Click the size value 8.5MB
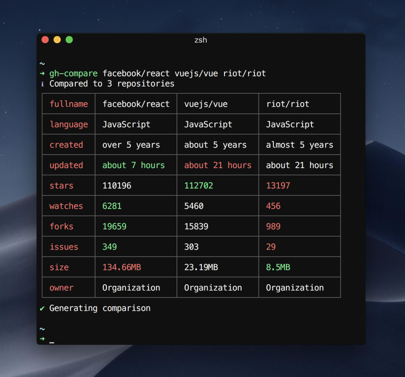 278,267
